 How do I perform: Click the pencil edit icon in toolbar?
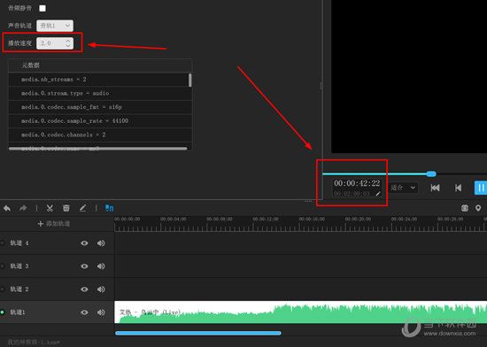[82, 208]
